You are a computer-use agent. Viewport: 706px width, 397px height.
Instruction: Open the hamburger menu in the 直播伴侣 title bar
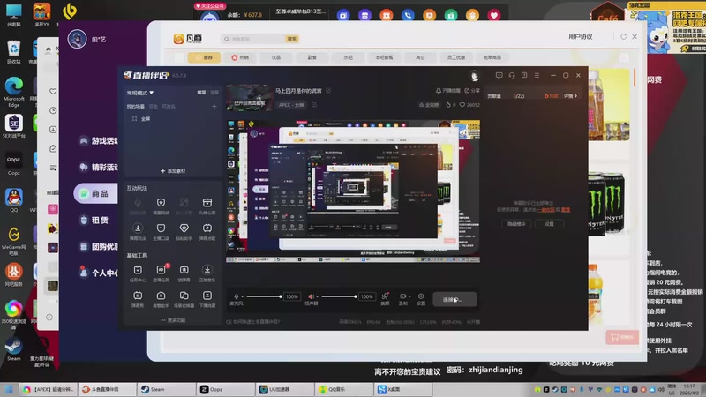(x=537, y=75)
